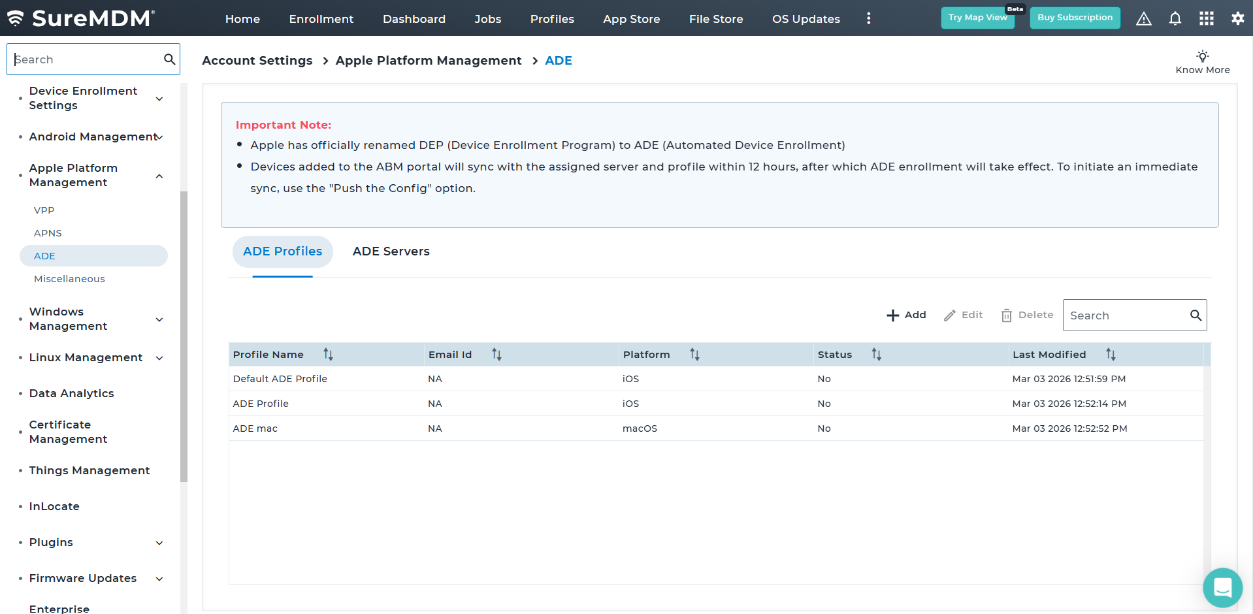Select the ADE mac profile row
This screenshot has width=1253, height=614.
click(255, 428)
